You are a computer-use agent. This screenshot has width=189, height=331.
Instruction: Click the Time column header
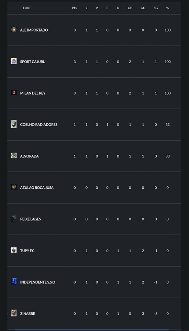pos(26,8)
